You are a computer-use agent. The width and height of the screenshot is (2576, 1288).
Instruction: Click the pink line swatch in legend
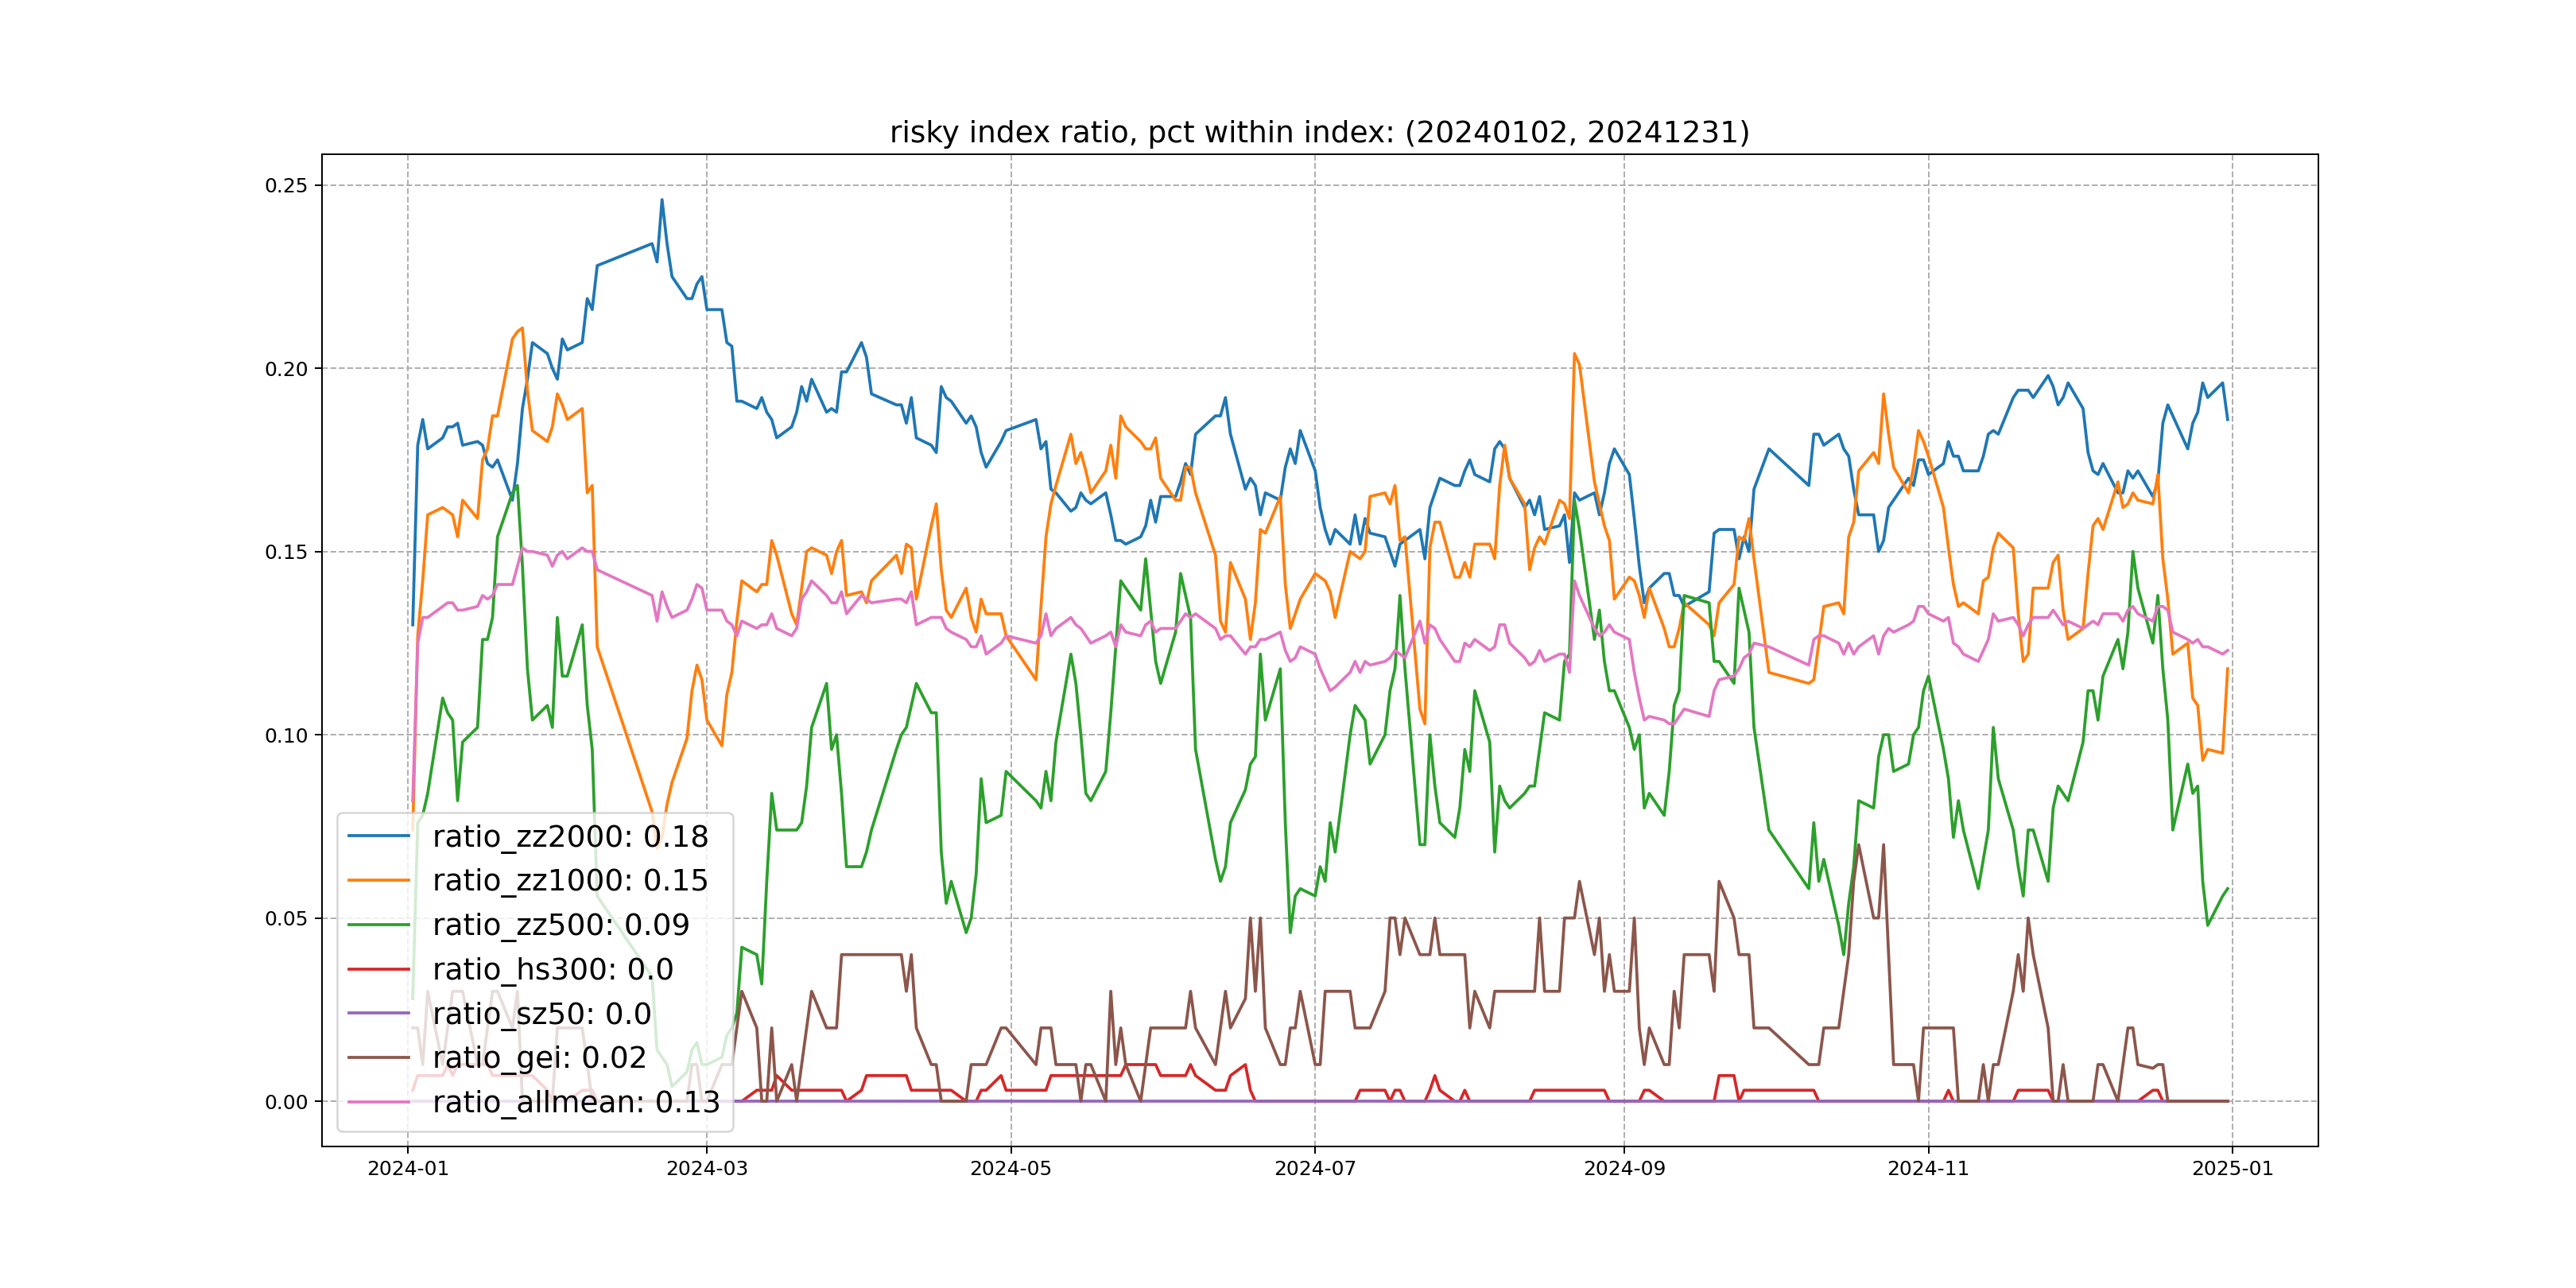(378, 1102)
